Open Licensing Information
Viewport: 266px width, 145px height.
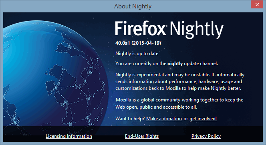[69, 136]
